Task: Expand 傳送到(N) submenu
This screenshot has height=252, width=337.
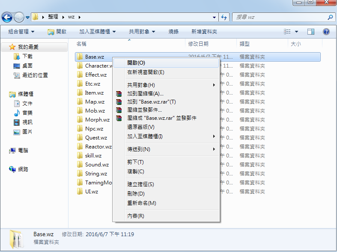Action: [x=166, y=149]
